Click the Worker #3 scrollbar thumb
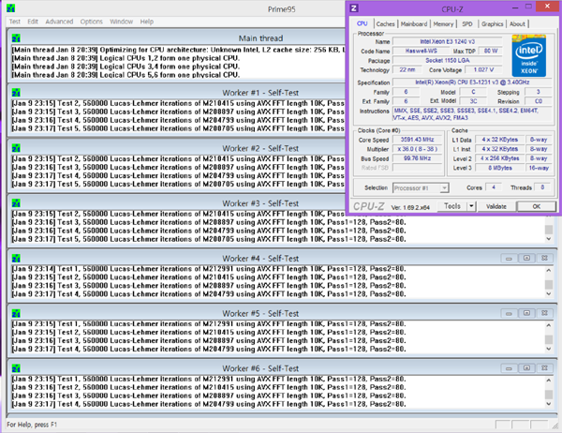This screenshot has height=433, width=562. click(x=549, y=230)
